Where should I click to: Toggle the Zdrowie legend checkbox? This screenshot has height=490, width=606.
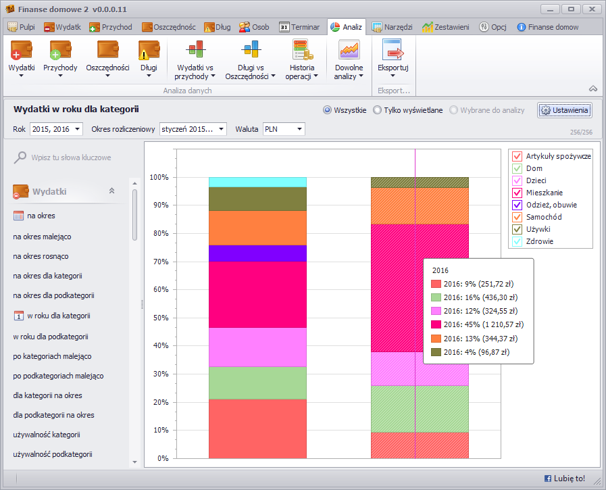(x=517, y=241)
